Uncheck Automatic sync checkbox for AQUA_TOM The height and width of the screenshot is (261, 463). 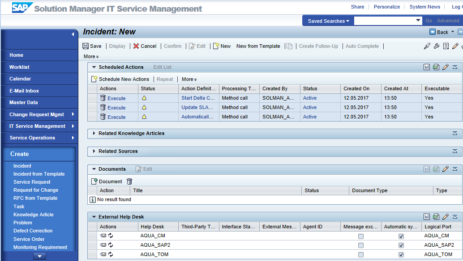pos(401,255)
